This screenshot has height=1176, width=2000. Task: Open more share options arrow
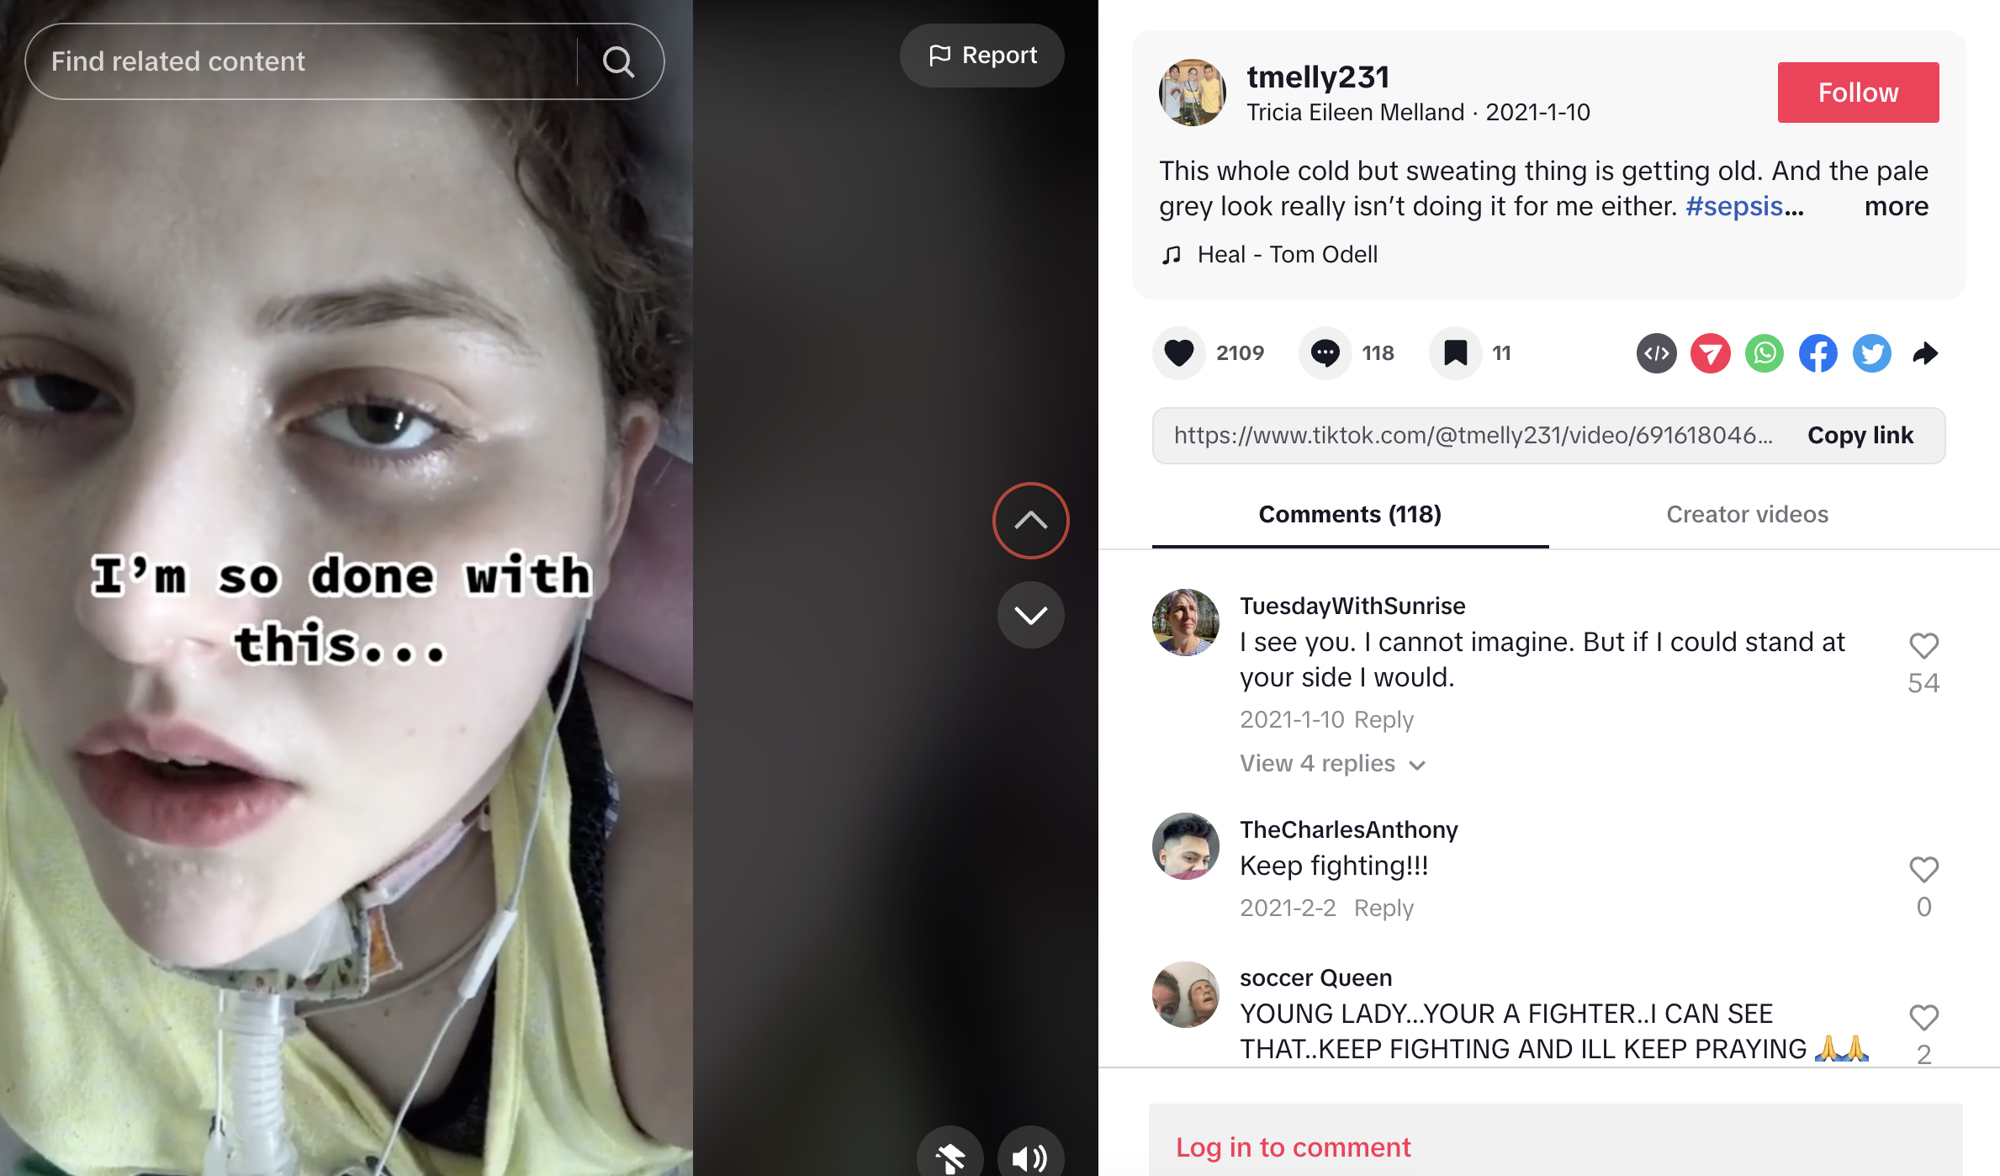[1925, 353]
